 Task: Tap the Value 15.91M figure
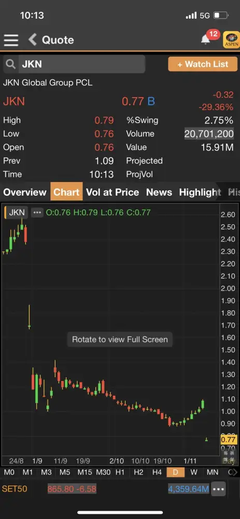tap(217, 147)
